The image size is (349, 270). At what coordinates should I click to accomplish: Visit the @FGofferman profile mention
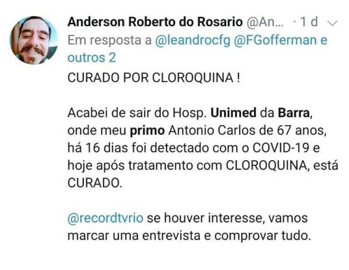275,40
